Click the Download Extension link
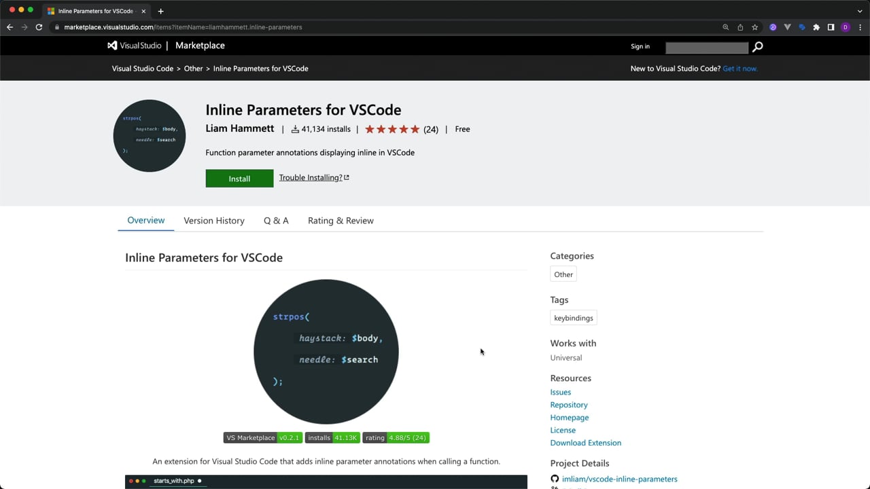The image size is (870, 489). [586, 443]
